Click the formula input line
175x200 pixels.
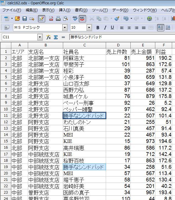(122, 37)
